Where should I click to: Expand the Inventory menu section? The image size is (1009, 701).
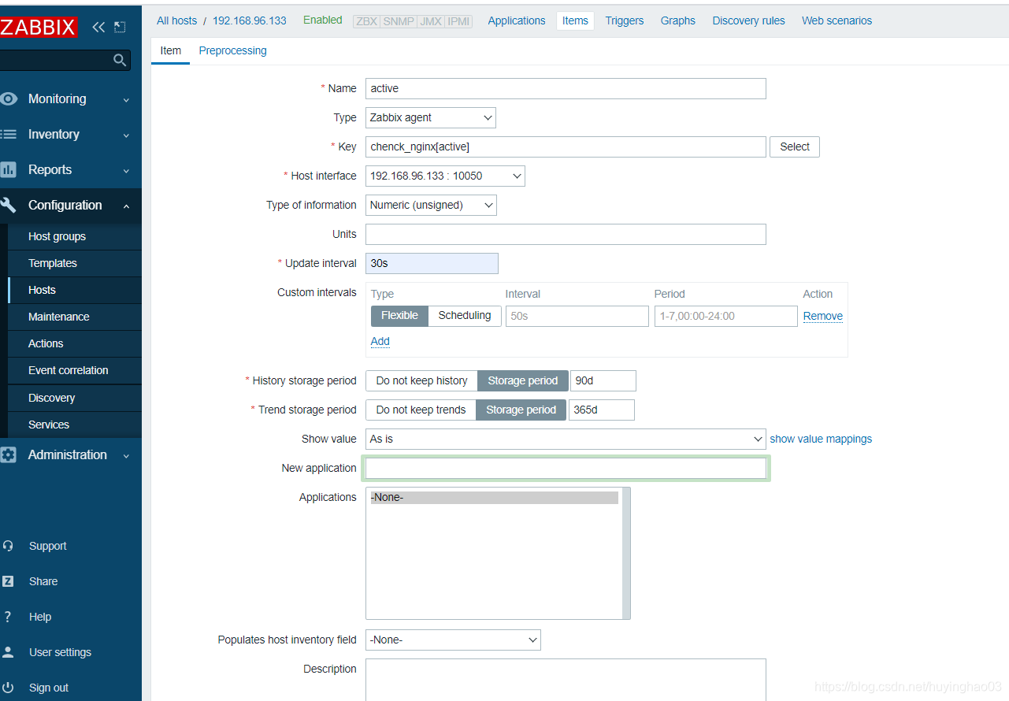point(126,135)
